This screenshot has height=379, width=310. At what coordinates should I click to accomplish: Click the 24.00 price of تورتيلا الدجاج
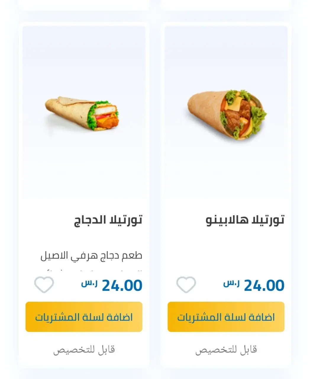122,286
